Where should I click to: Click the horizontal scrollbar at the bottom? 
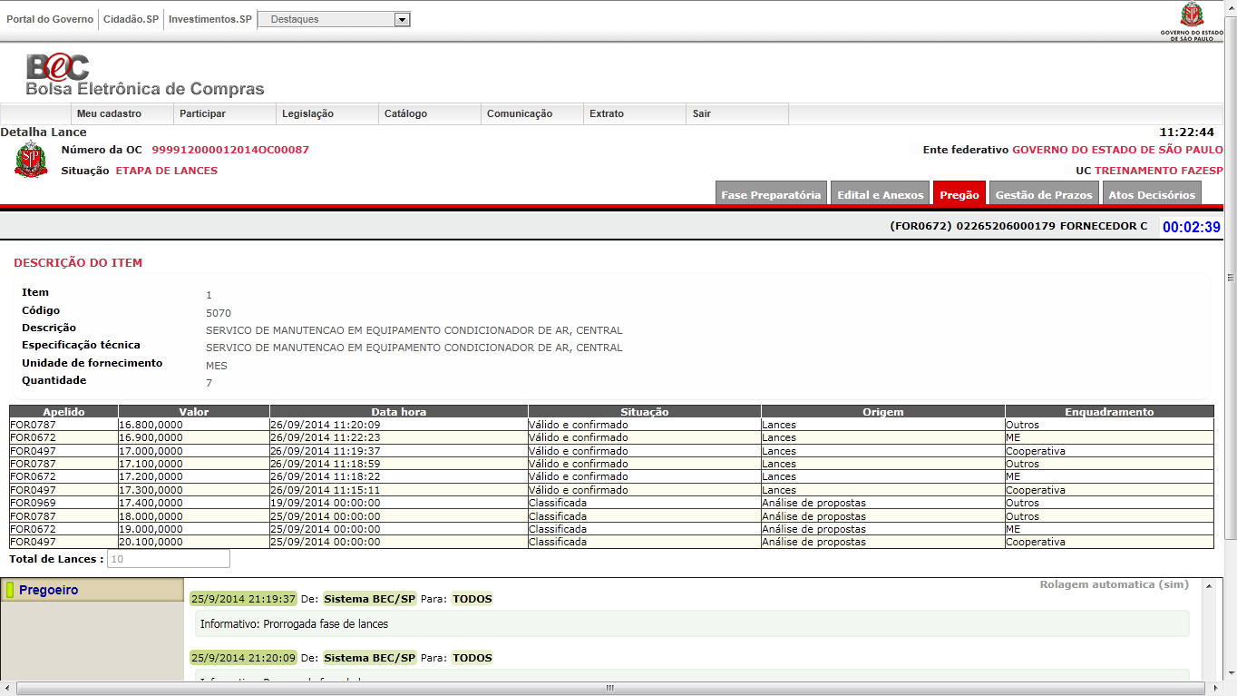[609, 688]
